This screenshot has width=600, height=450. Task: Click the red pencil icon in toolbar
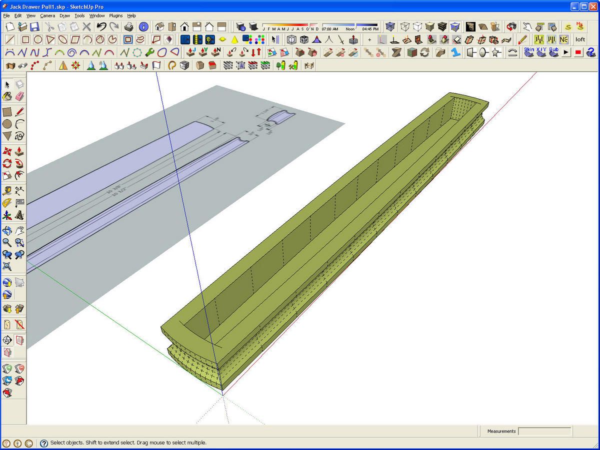coord(522,39)
